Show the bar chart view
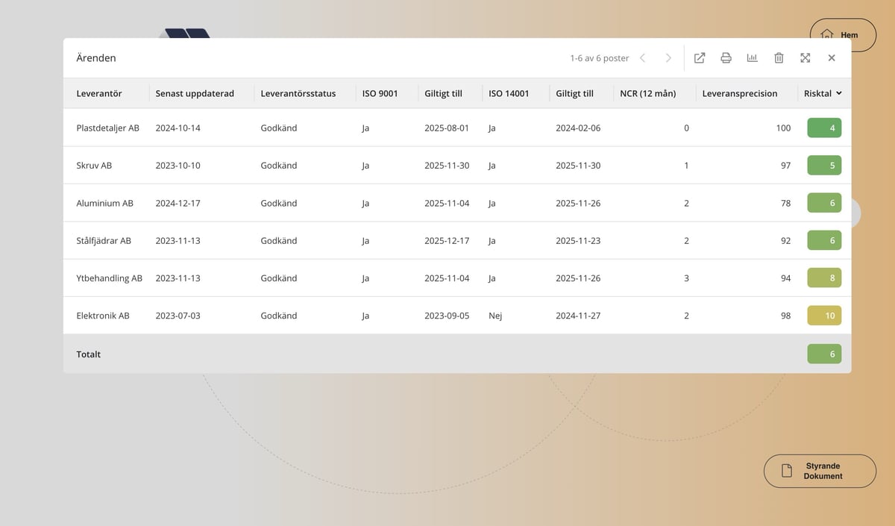895x526 pixels. (752, 58)
